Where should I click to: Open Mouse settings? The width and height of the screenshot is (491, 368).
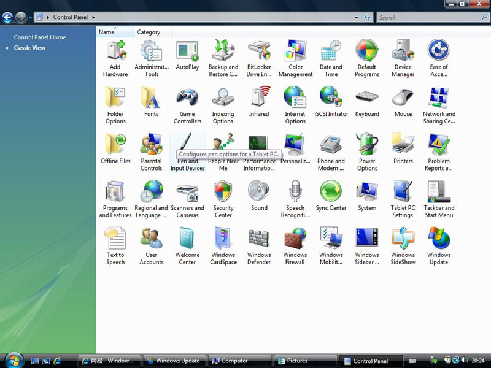pyautogui.click(x=403, y=102)
